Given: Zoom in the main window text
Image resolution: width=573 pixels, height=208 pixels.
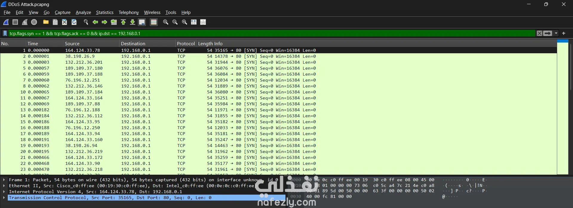Looking at the screenshot, I should (166, 22).
